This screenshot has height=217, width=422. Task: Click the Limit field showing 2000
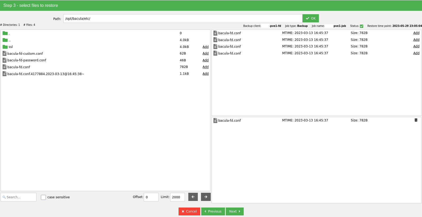(177, 197)
